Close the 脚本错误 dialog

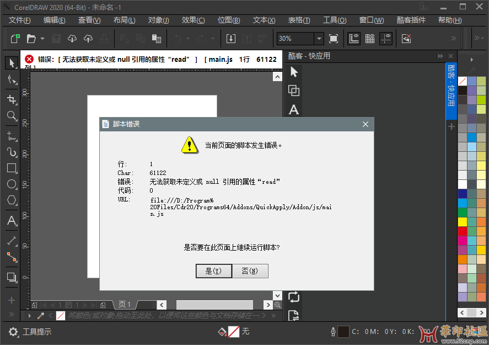tap(366, 124)
